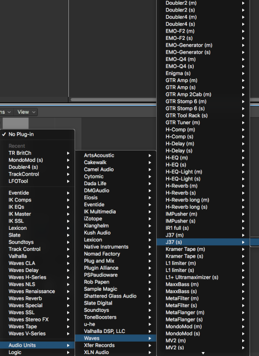Image resolution: width=259 pixels, height=356 pixels.
Task: Select IMPusher (m) plug-in
Action: pos(203,214)
